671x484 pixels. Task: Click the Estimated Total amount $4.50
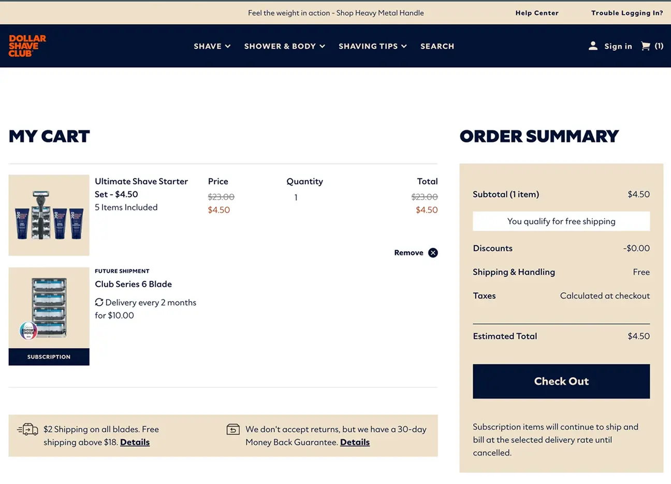click(x=638, y=336)
